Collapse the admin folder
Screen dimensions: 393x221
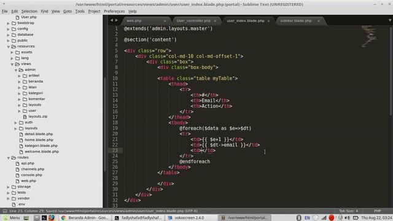(16, 69)
